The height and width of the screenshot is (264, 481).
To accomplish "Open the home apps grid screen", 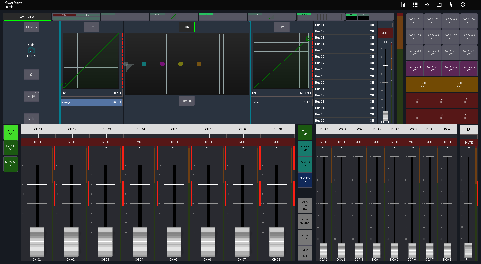I will 415,5.
